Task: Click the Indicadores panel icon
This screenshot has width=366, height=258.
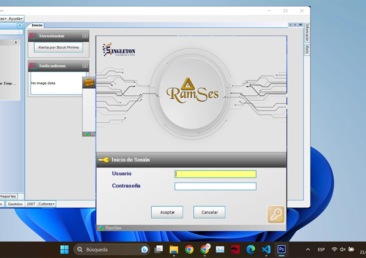Action: [33, 66]
